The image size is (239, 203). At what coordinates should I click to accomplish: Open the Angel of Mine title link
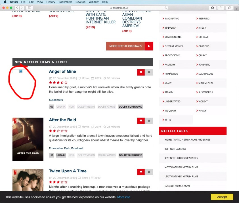pyautogui.click(x=62, y=71)
